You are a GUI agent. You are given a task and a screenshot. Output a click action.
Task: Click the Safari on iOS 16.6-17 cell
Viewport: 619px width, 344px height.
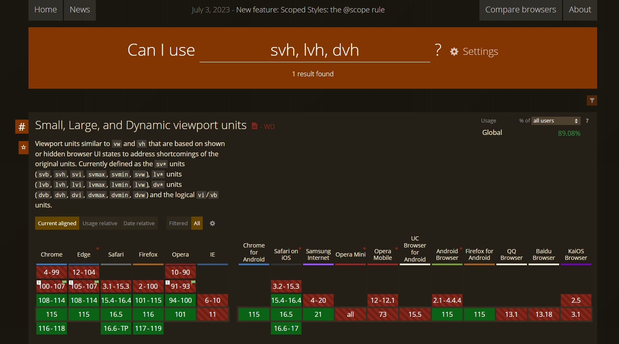pyautogui.click(x=286, y=328)
